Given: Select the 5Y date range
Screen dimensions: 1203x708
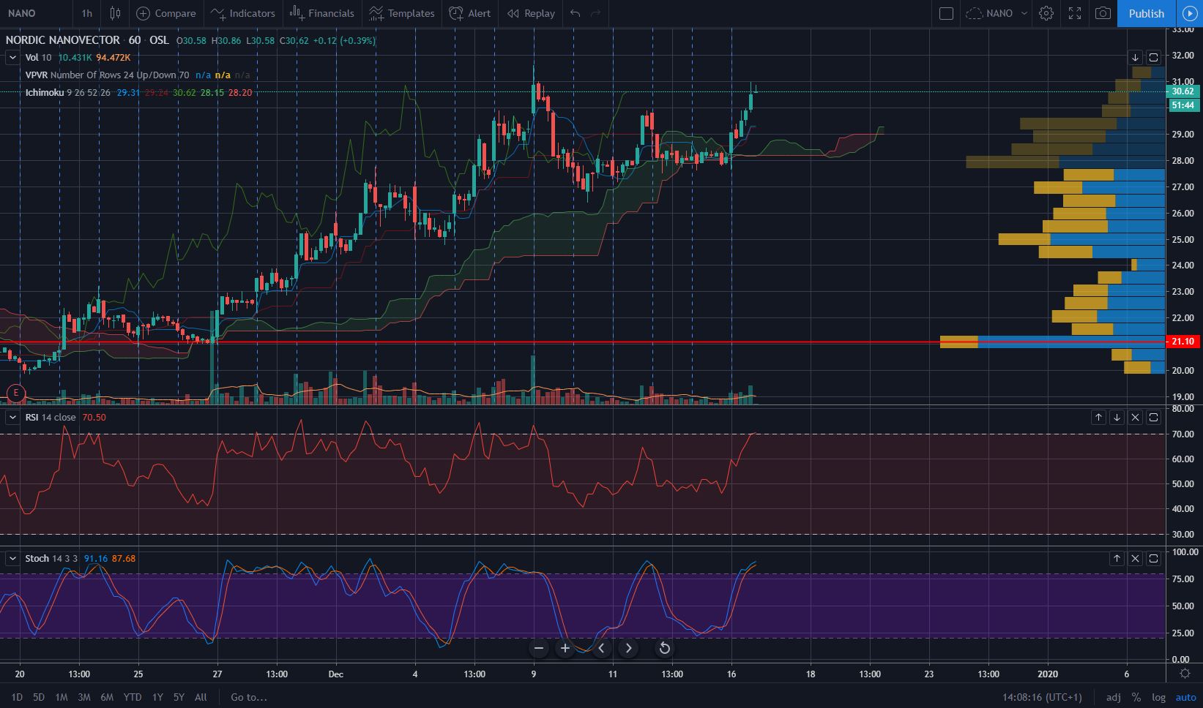Looking at the screenshot, I should 179,697.
